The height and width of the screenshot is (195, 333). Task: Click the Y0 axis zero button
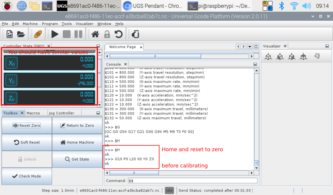[12, 80]
